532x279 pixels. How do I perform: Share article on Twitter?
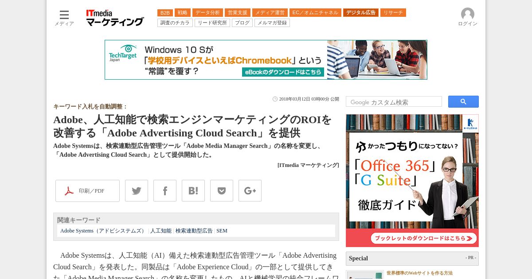[x=137, y=191]
